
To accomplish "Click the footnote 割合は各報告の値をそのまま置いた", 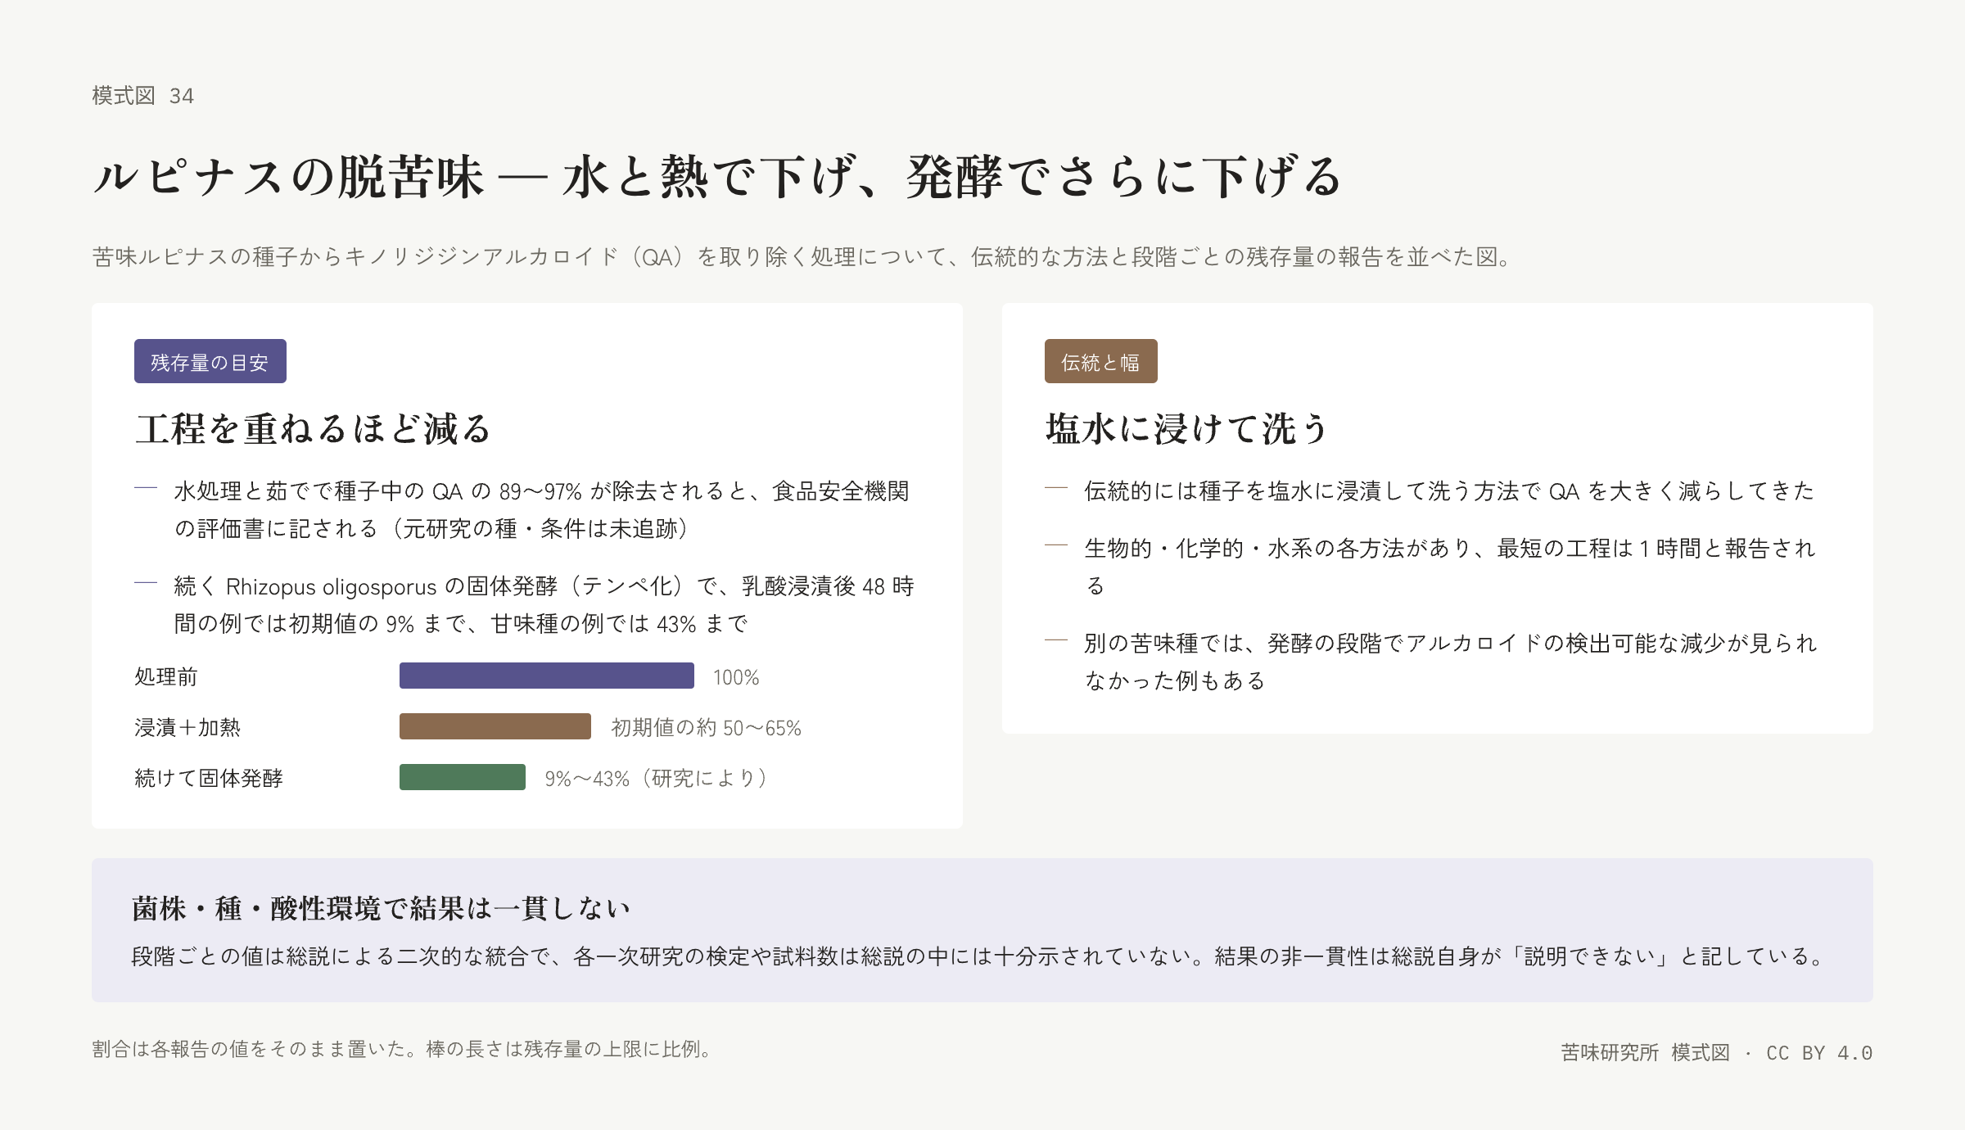I will (404, 1049).
